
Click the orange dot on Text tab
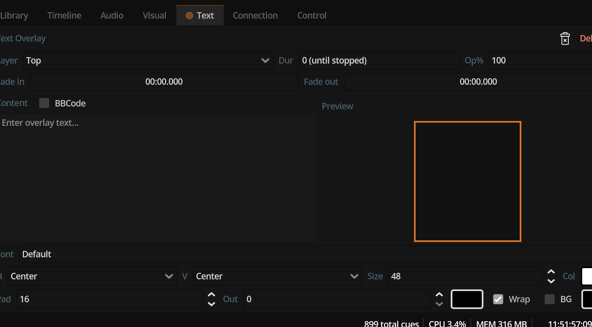(x=189, y=16)
